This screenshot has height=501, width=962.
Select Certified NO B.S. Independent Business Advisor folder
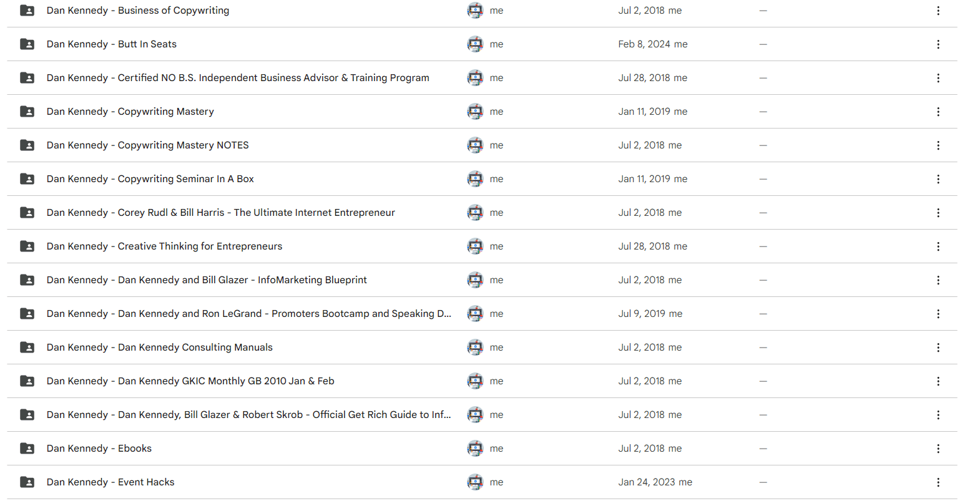point(238,78)
